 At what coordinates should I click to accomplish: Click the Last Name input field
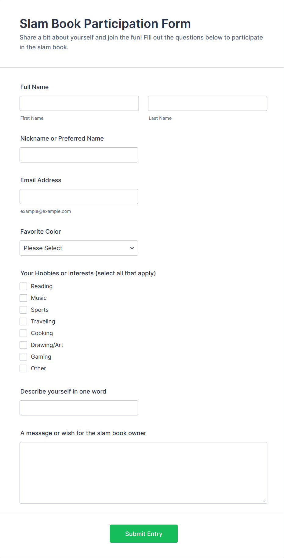(207, 104)
